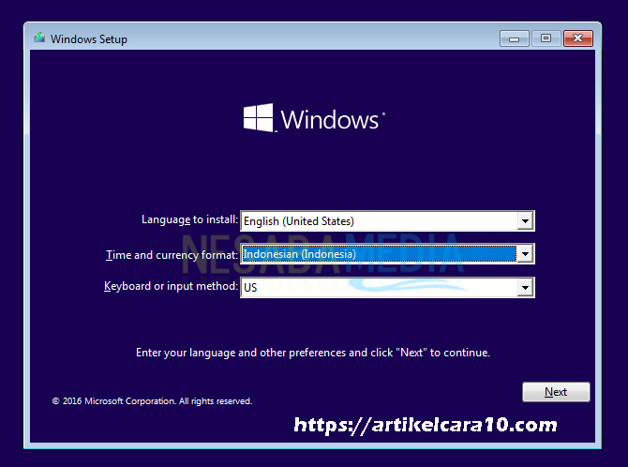Click the "Keyboard or input method:" label
The width and height of the screenshot is (628, 467).
pyautogui.click(x=171, y=286)
